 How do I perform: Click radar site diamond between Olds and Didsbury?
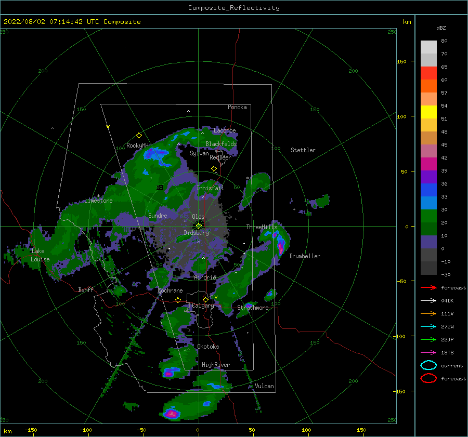[x=199, y=226]
